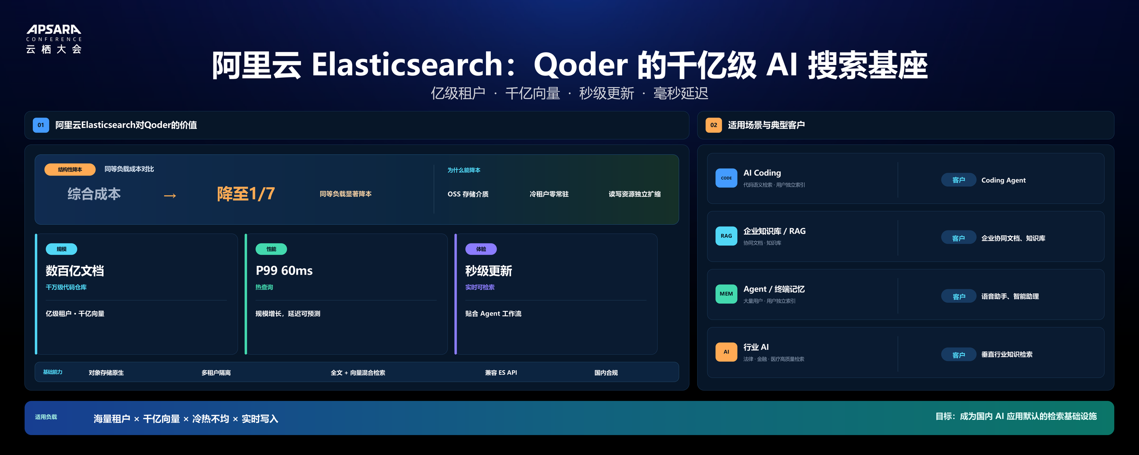Viewport: 1139px width, 455px height.
Task: Click the 客户 tag in the Agent / 终端记忆 row
Action: point(959,297)
